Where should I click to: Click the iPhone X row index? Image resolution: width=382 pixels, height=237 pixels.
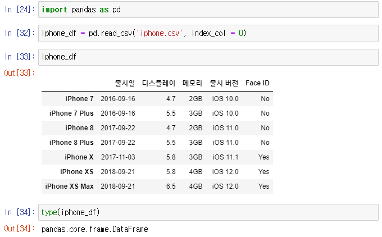pyautogui.click(x=79, y=157)
